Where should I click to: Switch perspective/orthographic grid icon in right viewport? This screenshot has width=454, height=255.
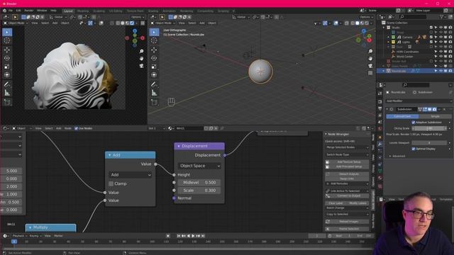coord(370,73)
